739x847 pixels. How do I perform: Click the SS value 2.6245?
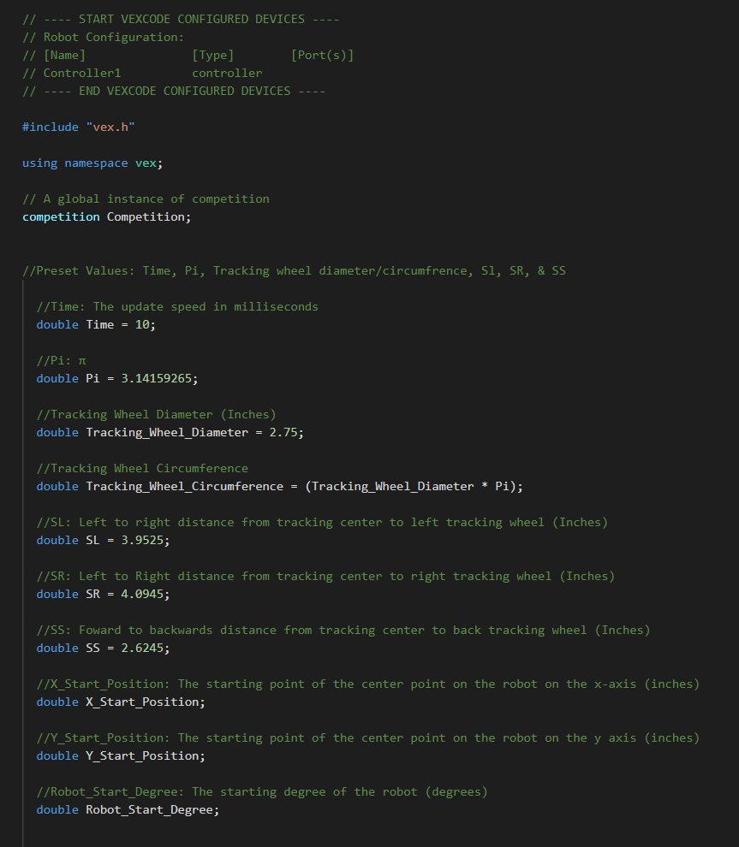[142, 649]
